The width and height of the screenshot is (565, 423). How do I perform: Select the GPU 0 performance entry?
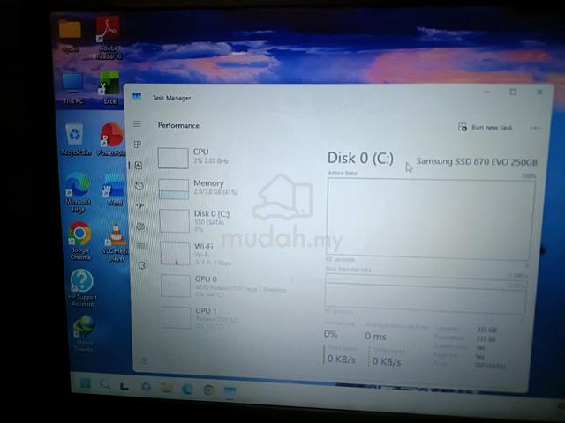(226, 286)
